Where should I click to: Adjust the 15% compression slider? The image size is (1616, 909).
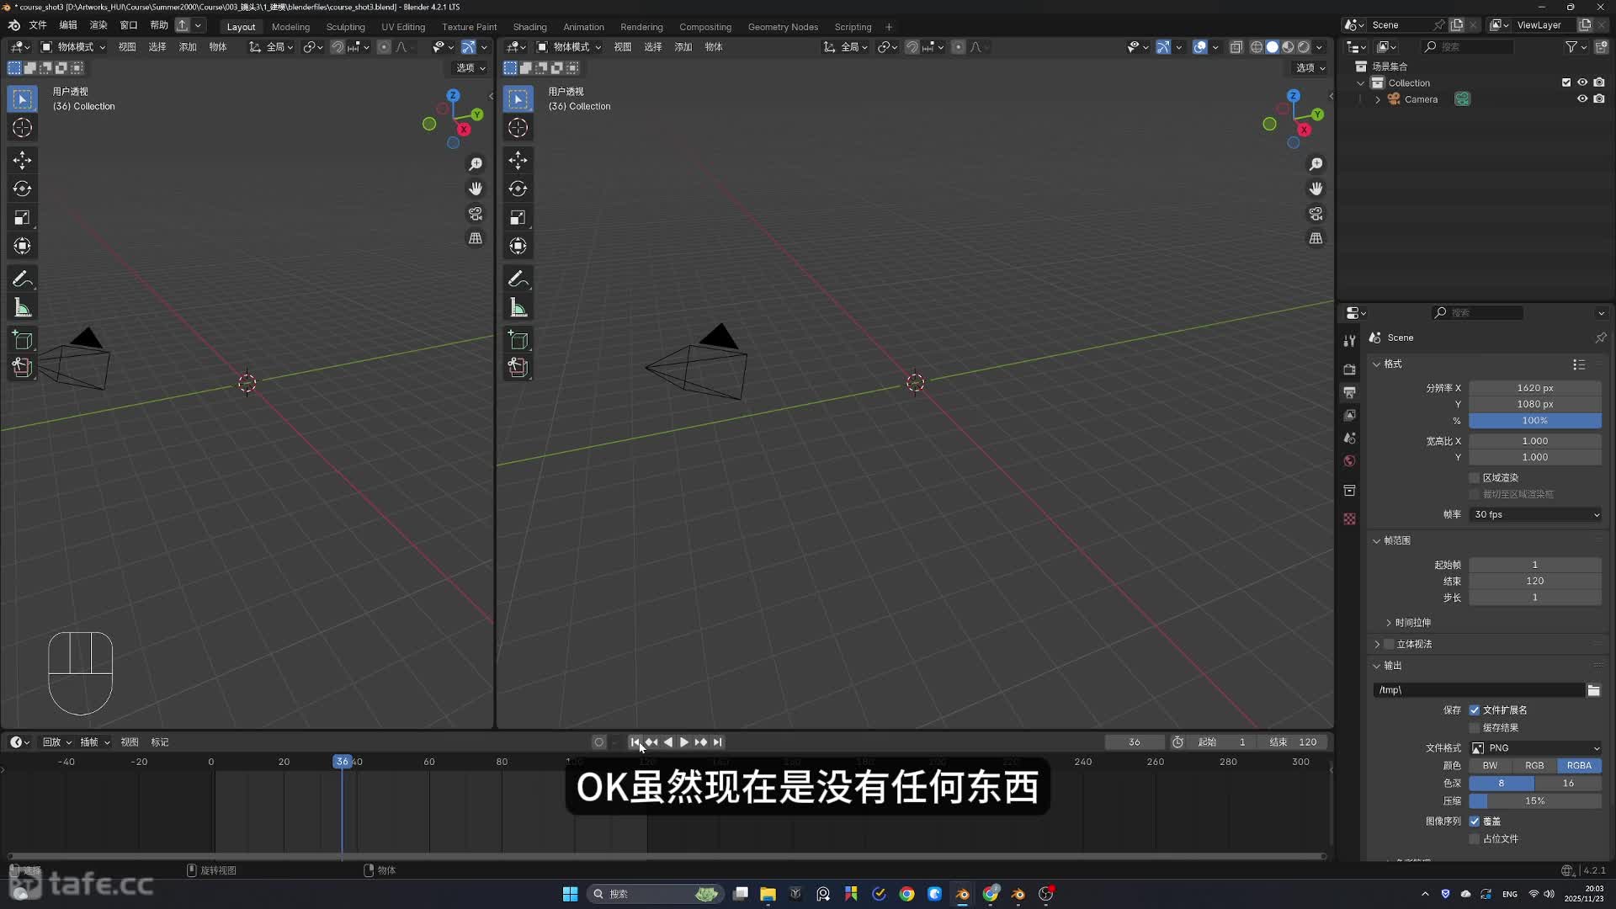pyautogui.click(x=1534, y=801)
